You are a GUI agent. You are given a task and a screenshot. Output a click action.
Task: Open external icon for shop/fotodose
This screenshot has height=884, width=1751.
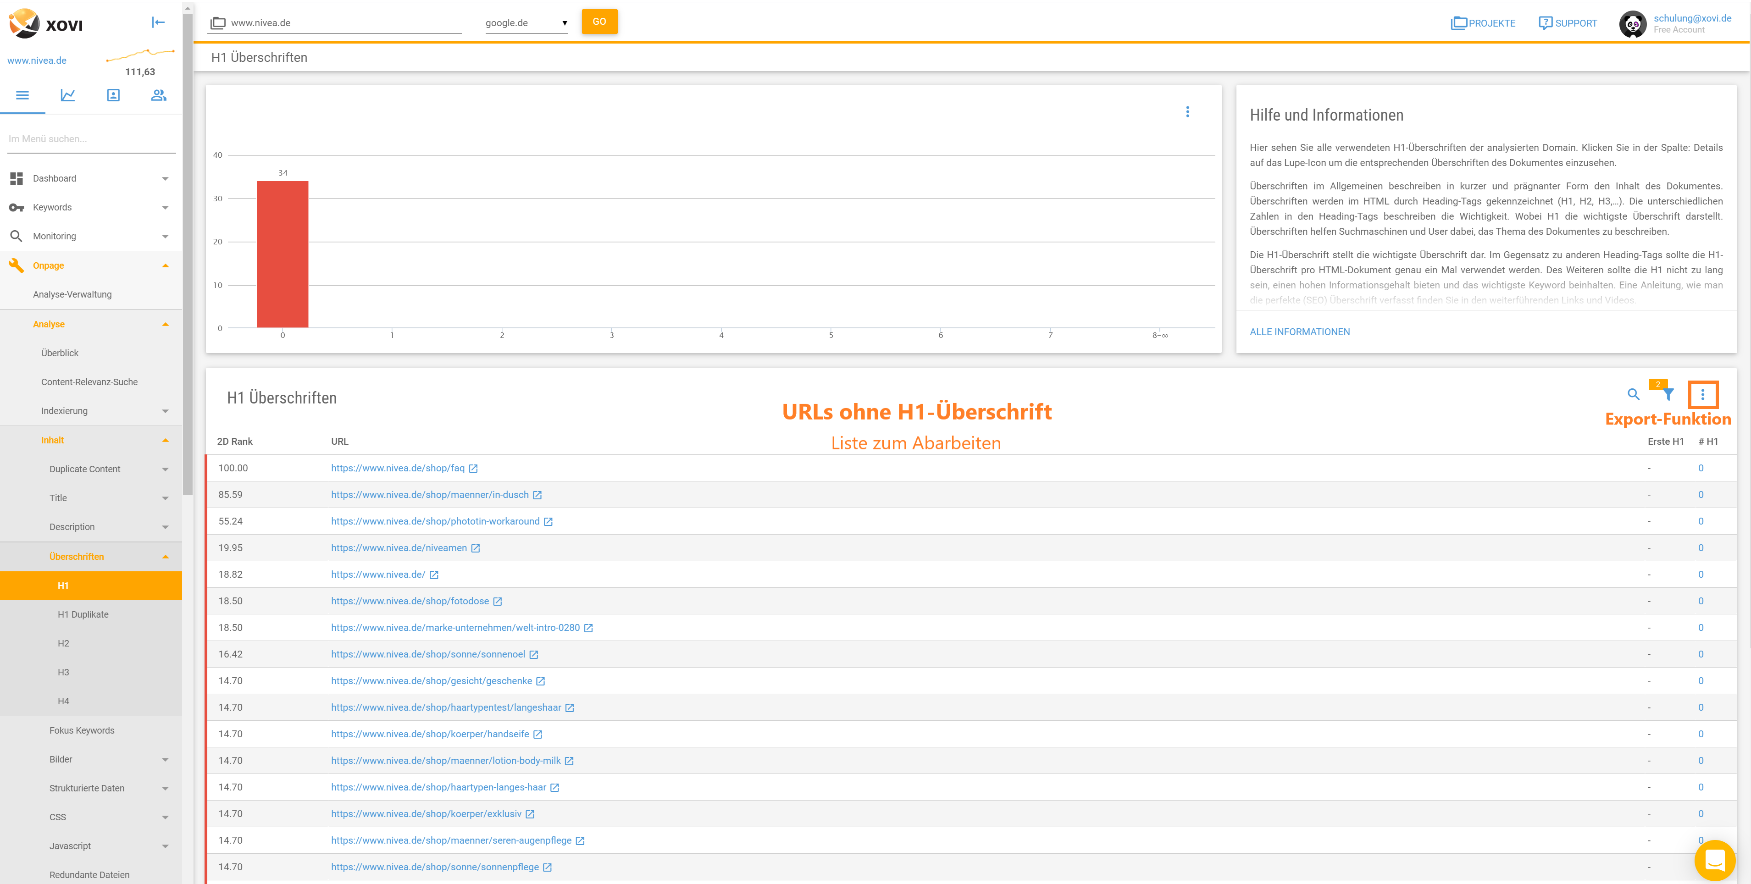pos(498,602)
